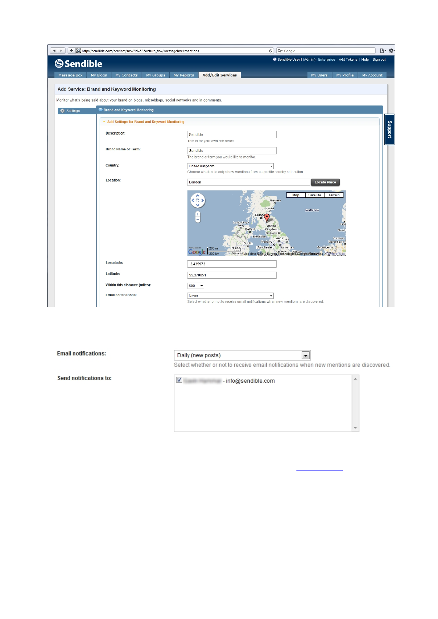Pan the map down
Image resolution: width=438 pixels, height=619 pixels.
point(197,205)
